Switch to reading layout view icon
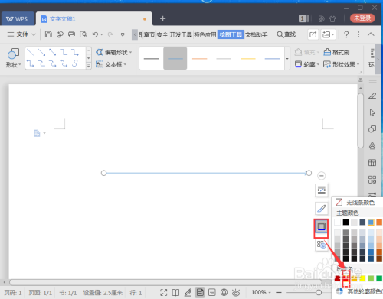Screen dimensions: 383x299 coord(175,292)
